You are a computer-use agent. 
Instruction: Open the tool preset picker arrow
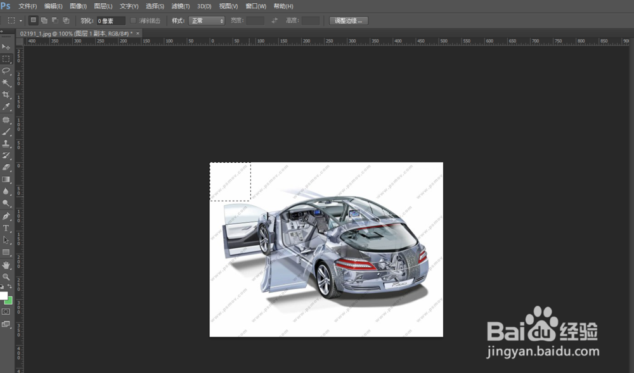[21, 21]
